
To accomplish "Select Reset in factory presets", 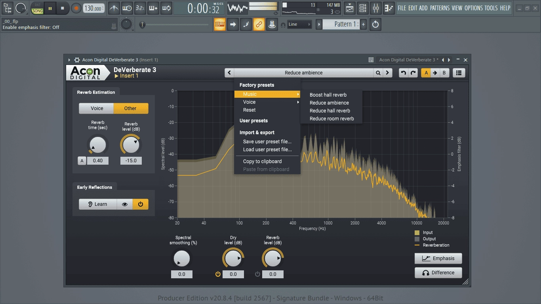I will [267, 110].
